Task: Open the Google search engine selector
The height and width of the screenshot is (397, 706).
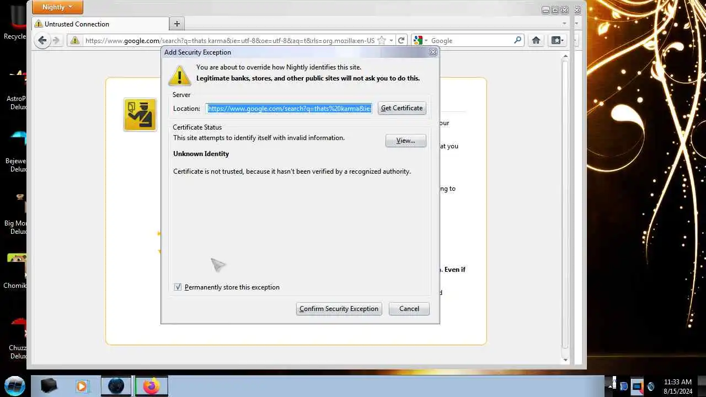Action: tap(420, 40)
